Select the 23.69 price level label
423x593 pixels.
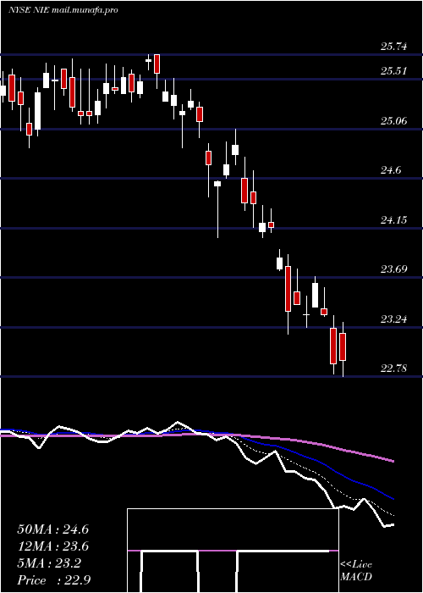point(394,269)
